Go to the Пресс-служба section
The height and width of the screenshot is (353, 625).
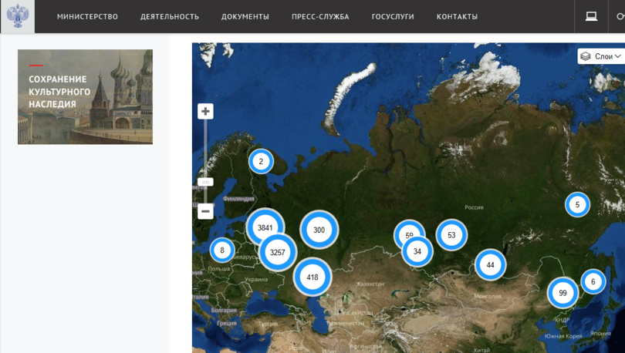[x=320, y=17]
